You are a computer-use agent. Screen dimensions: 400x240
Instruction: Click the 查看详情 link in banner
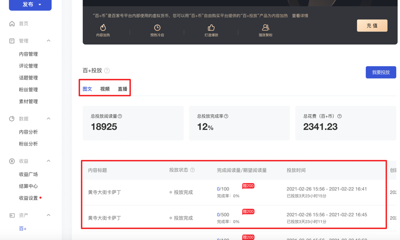pyautogui.click(x=300, y=16)
